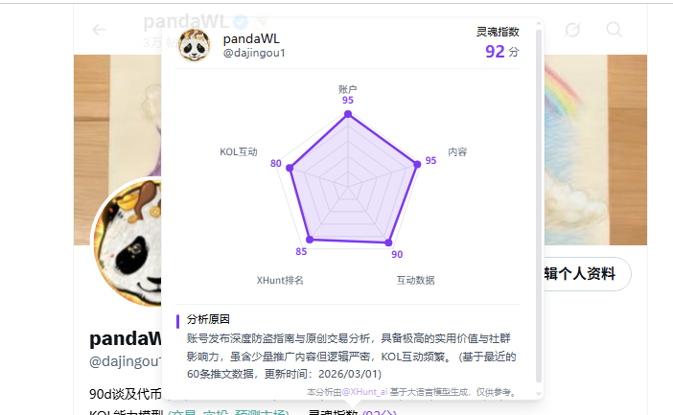This screenshot has width=673, height=415.
Task: Open the large profile panda picture
Action: coord(128,242)
